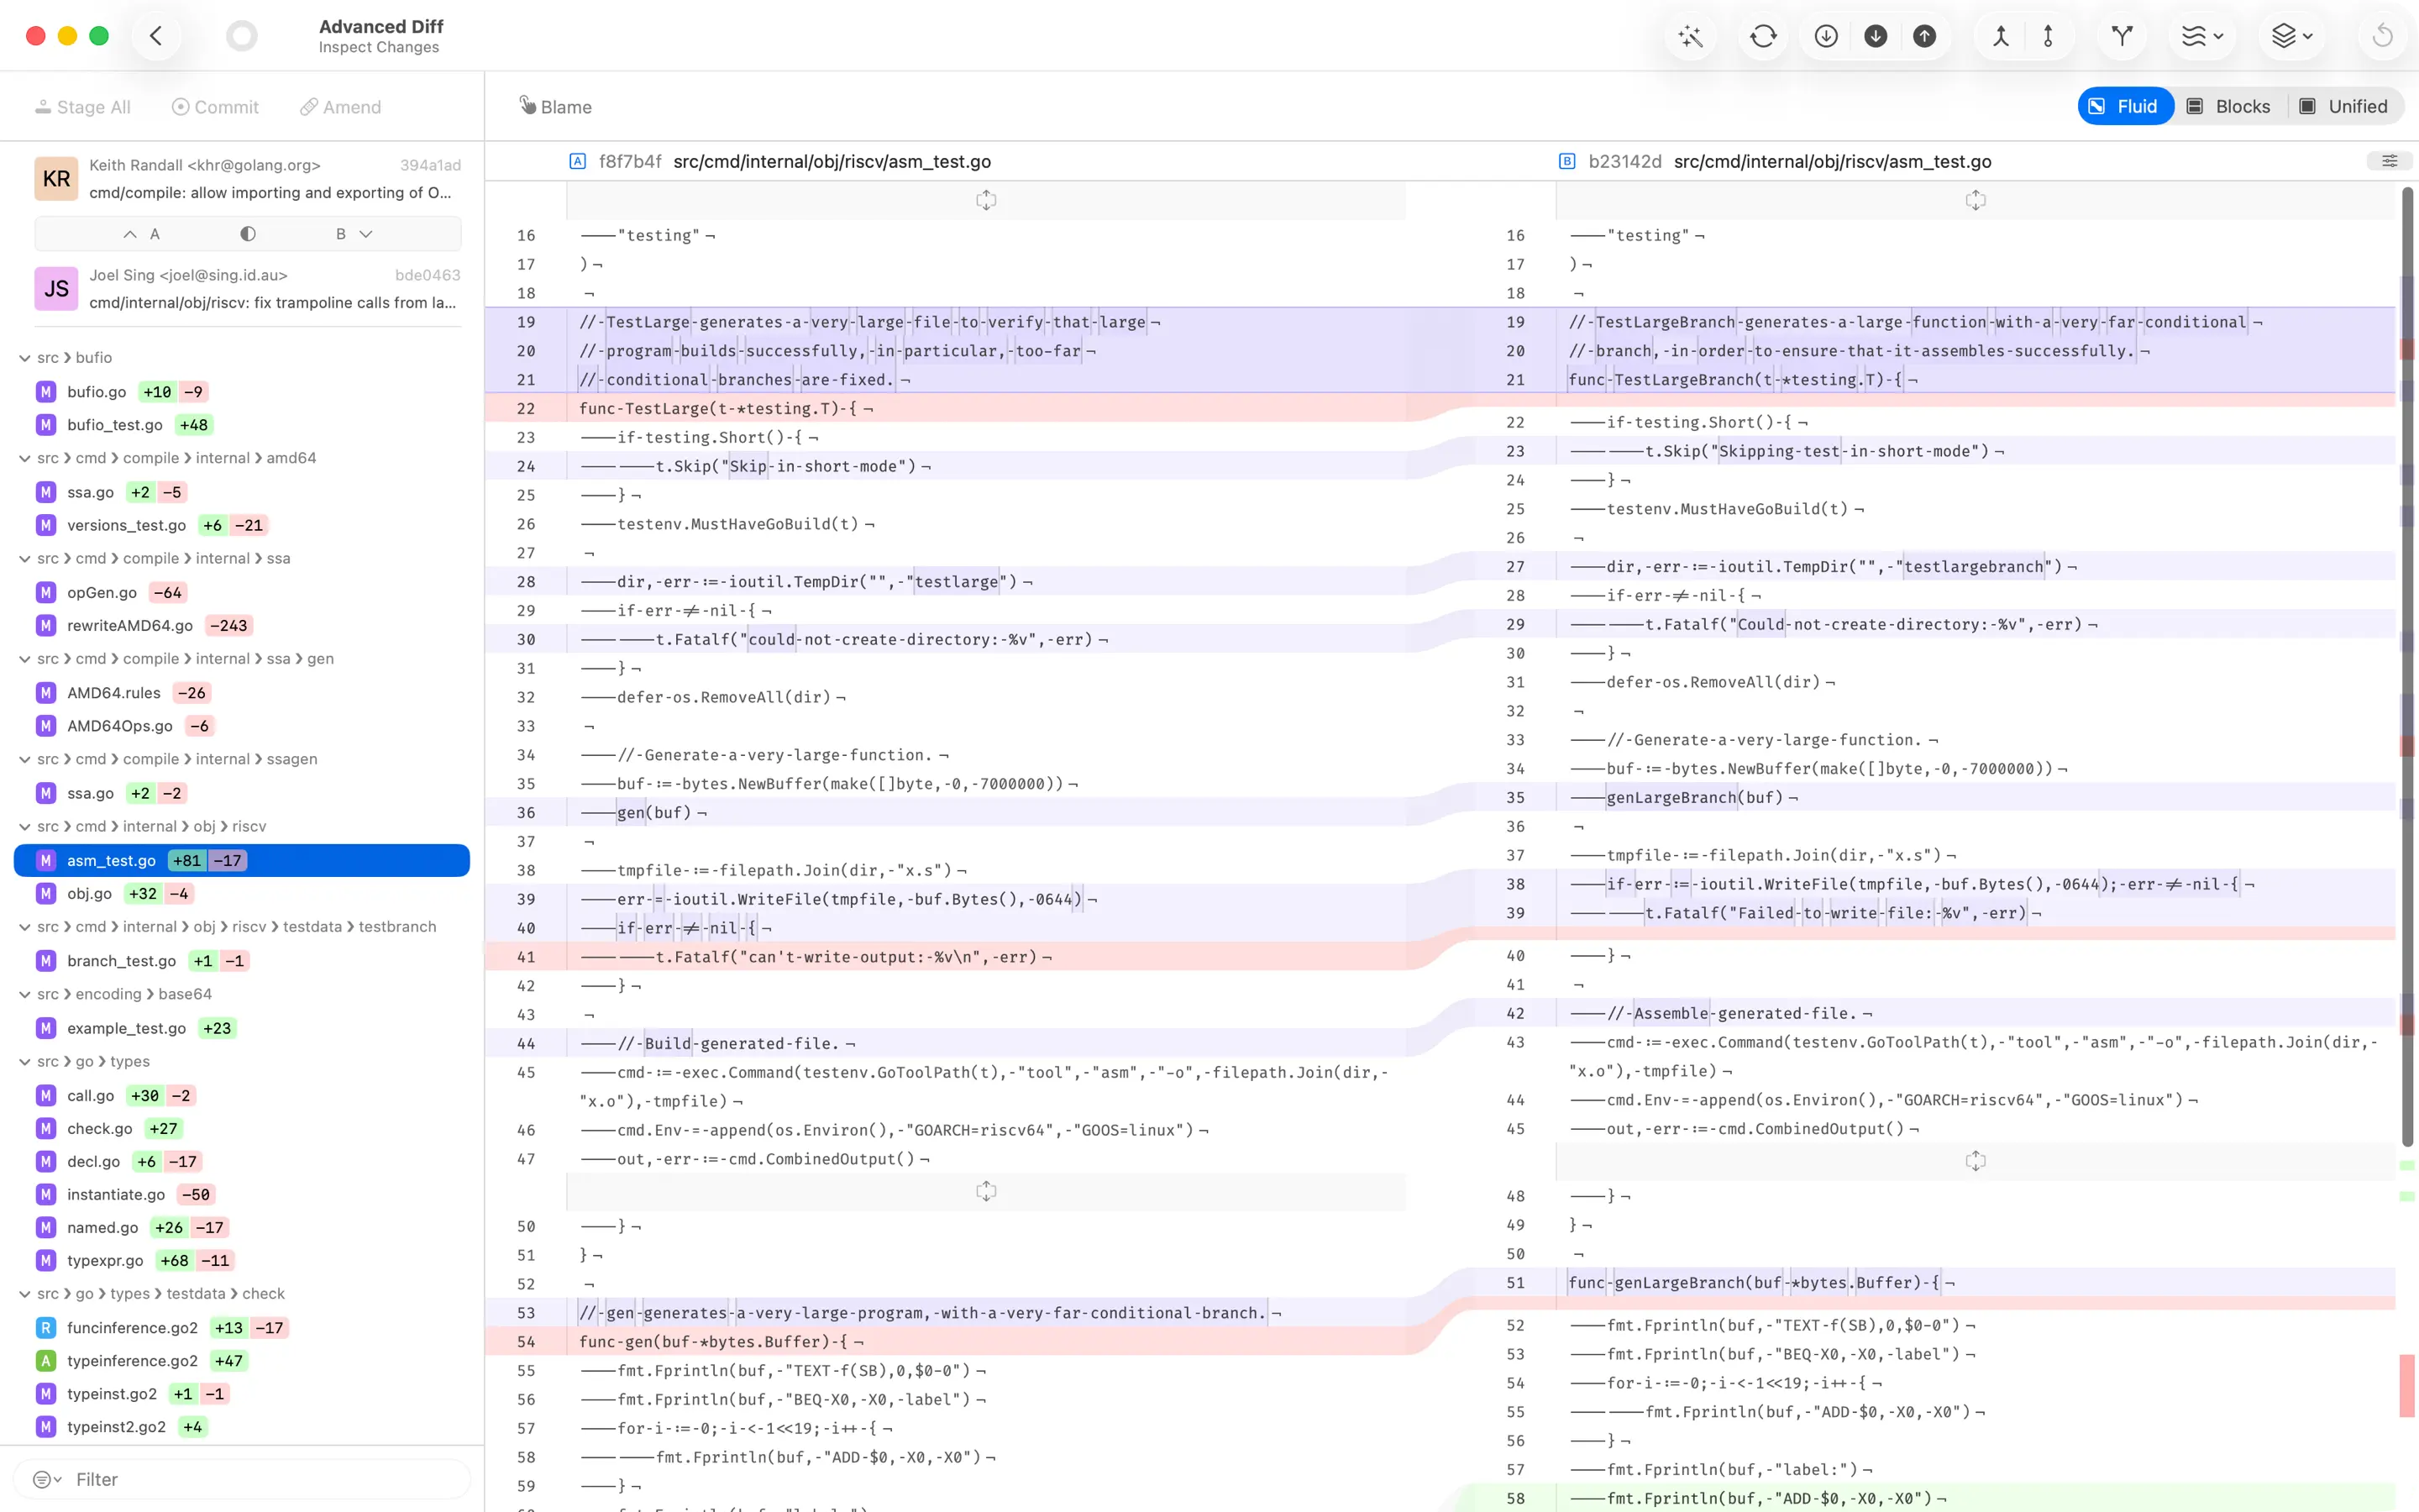Click the rebase vertical arrows icon

click(2048, 36)
